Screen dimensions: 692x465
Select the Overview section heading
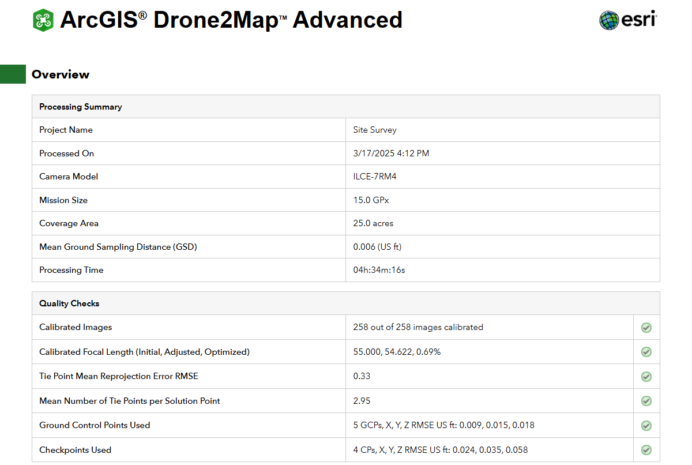61,74
